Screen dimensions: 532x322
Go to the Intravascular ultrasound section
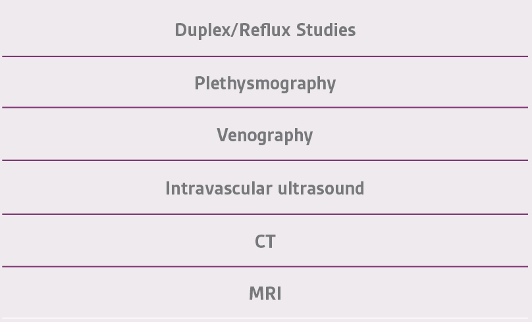coord(265,187)
